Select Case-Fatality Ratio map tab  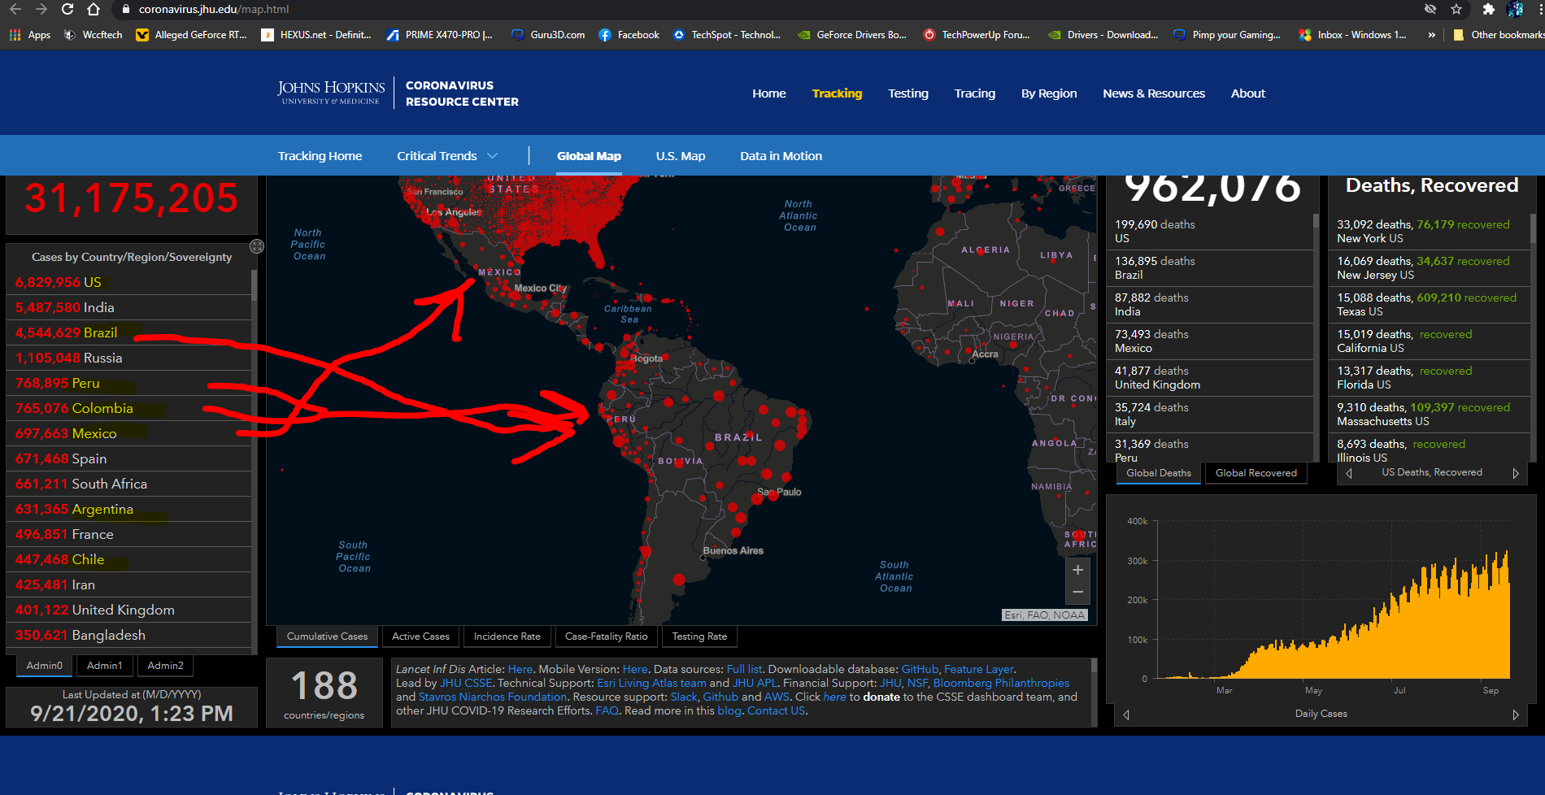coord(606,636)
